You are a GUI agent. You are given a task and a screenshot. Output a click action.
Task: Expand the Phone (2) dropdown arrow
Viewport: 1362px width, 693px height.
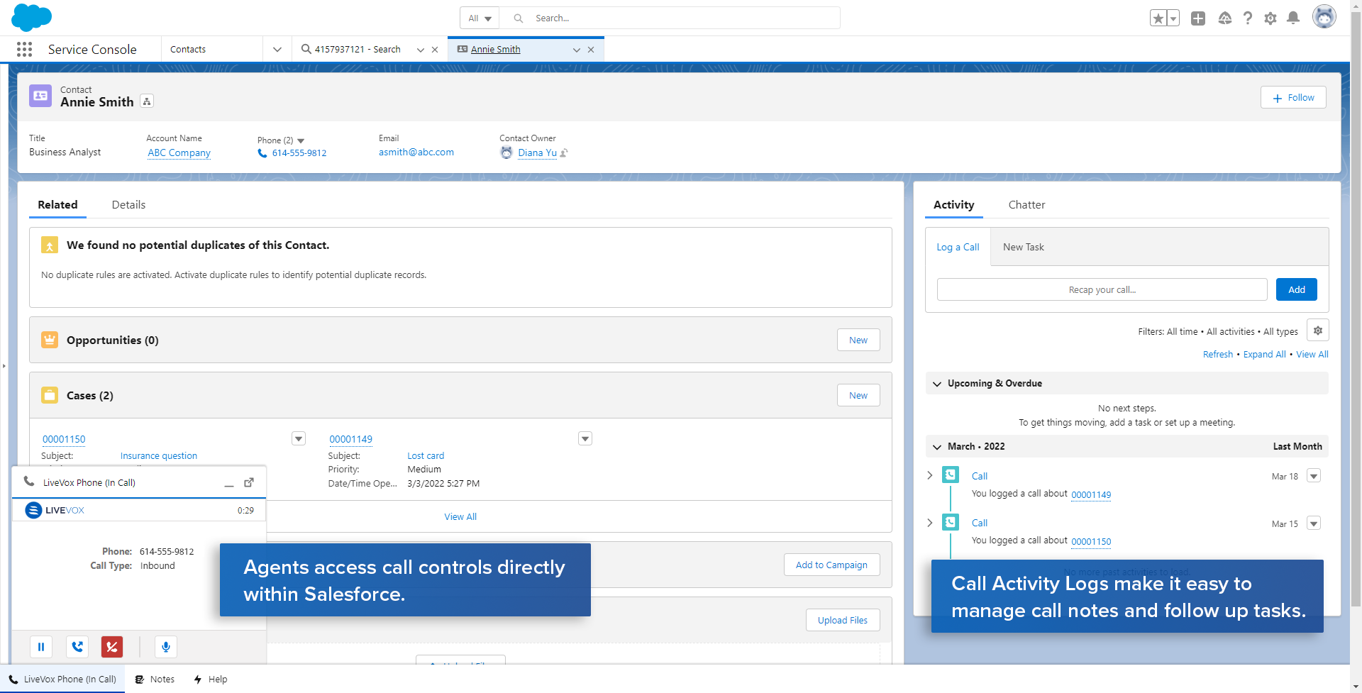tap(301, 140)
